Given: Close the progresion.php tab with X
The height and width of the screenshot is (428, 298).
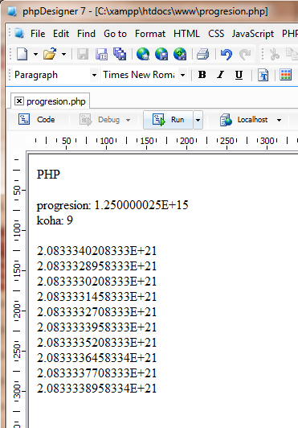Looking at the screenshot, I should [x=18, y=101].
